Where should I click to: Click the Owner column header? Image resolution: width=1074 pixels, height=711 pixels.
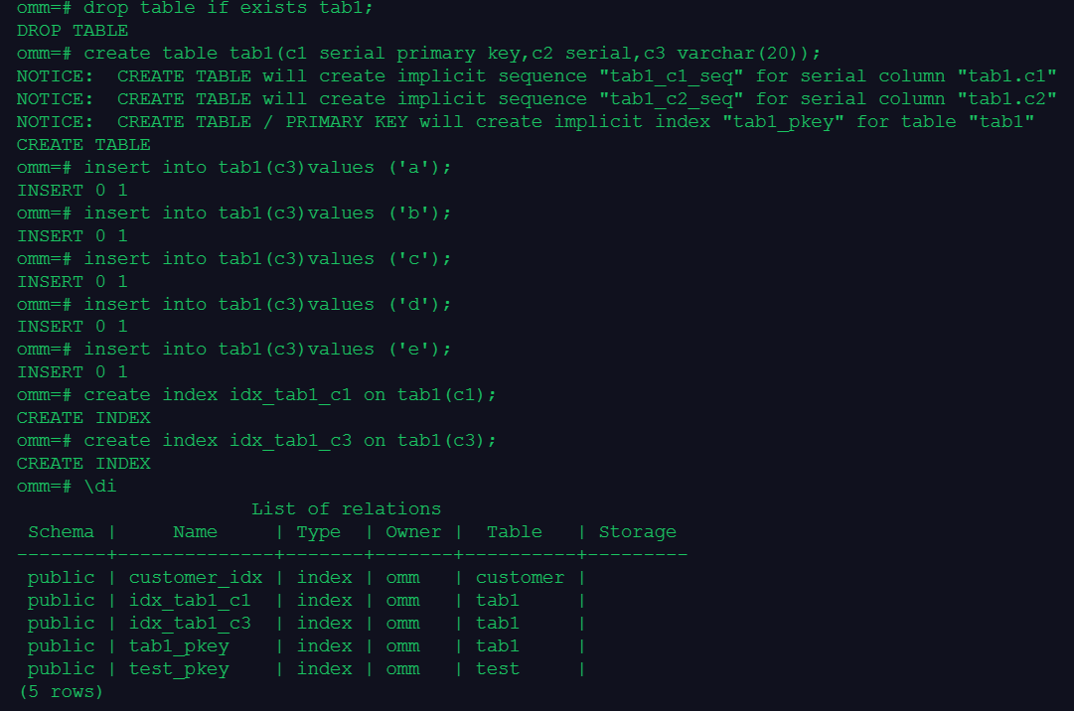(413, 532)
